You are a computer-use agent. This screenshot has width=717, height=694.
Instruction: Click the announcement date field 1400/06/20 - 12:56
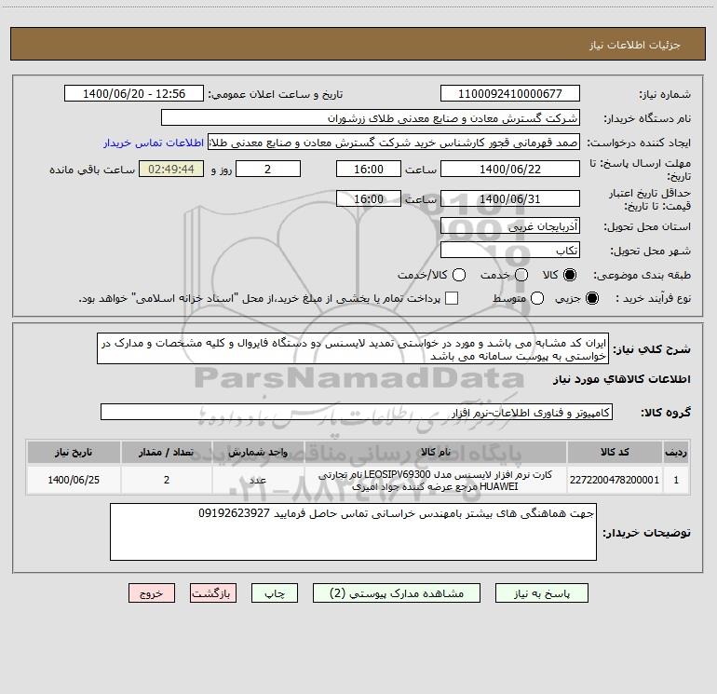coord(134,94)
